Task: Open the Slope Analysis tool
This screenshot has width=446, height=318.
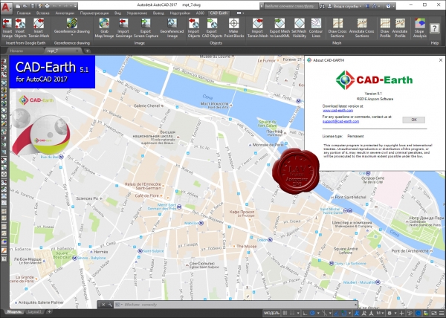Action: pos(420,27)
